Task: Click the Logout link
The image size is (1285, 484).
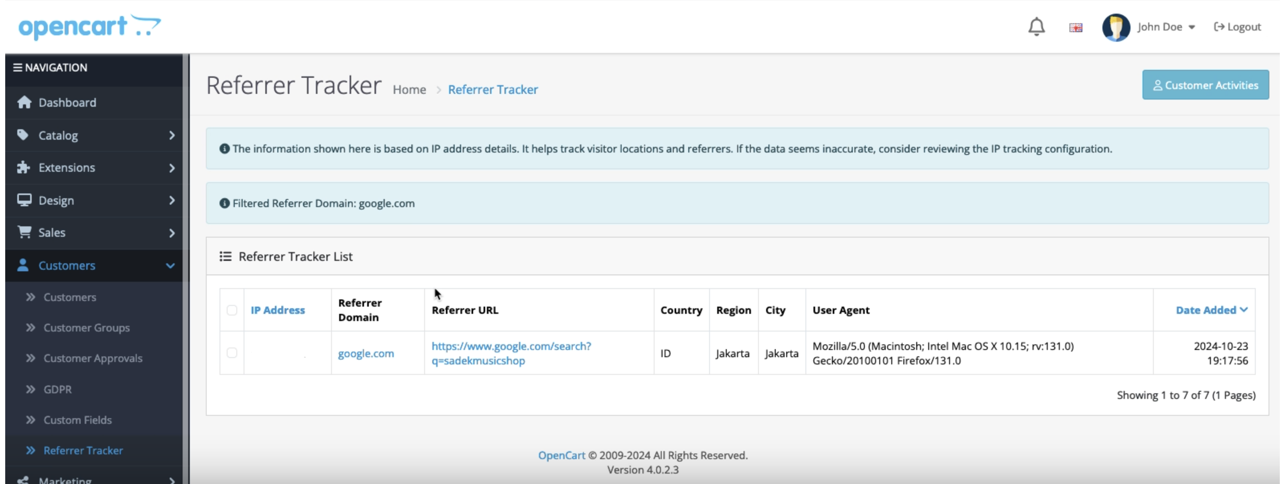Action: tap(1237, 27)
